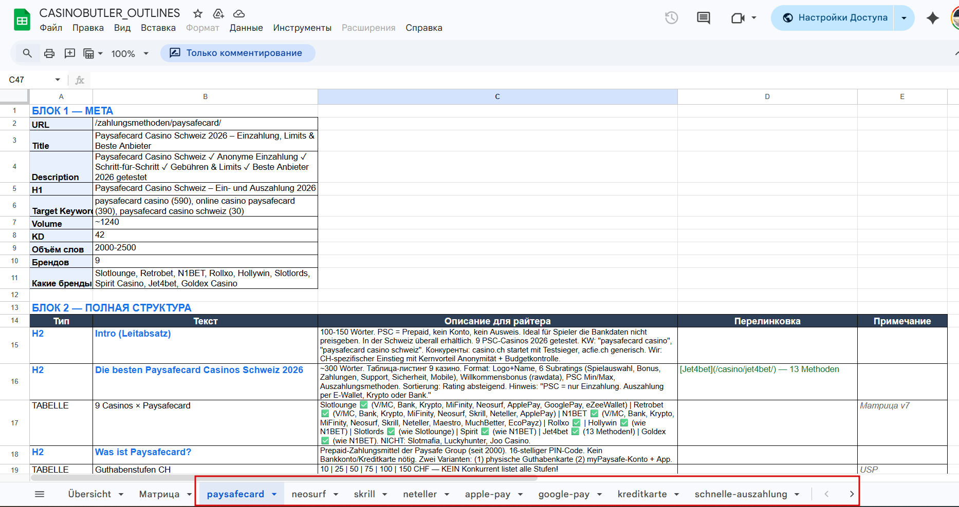Viewport: 959px width, 507px height.
Task: Star the CASINOBUTLER_OUTLINES document
Action: pos(198,14)
